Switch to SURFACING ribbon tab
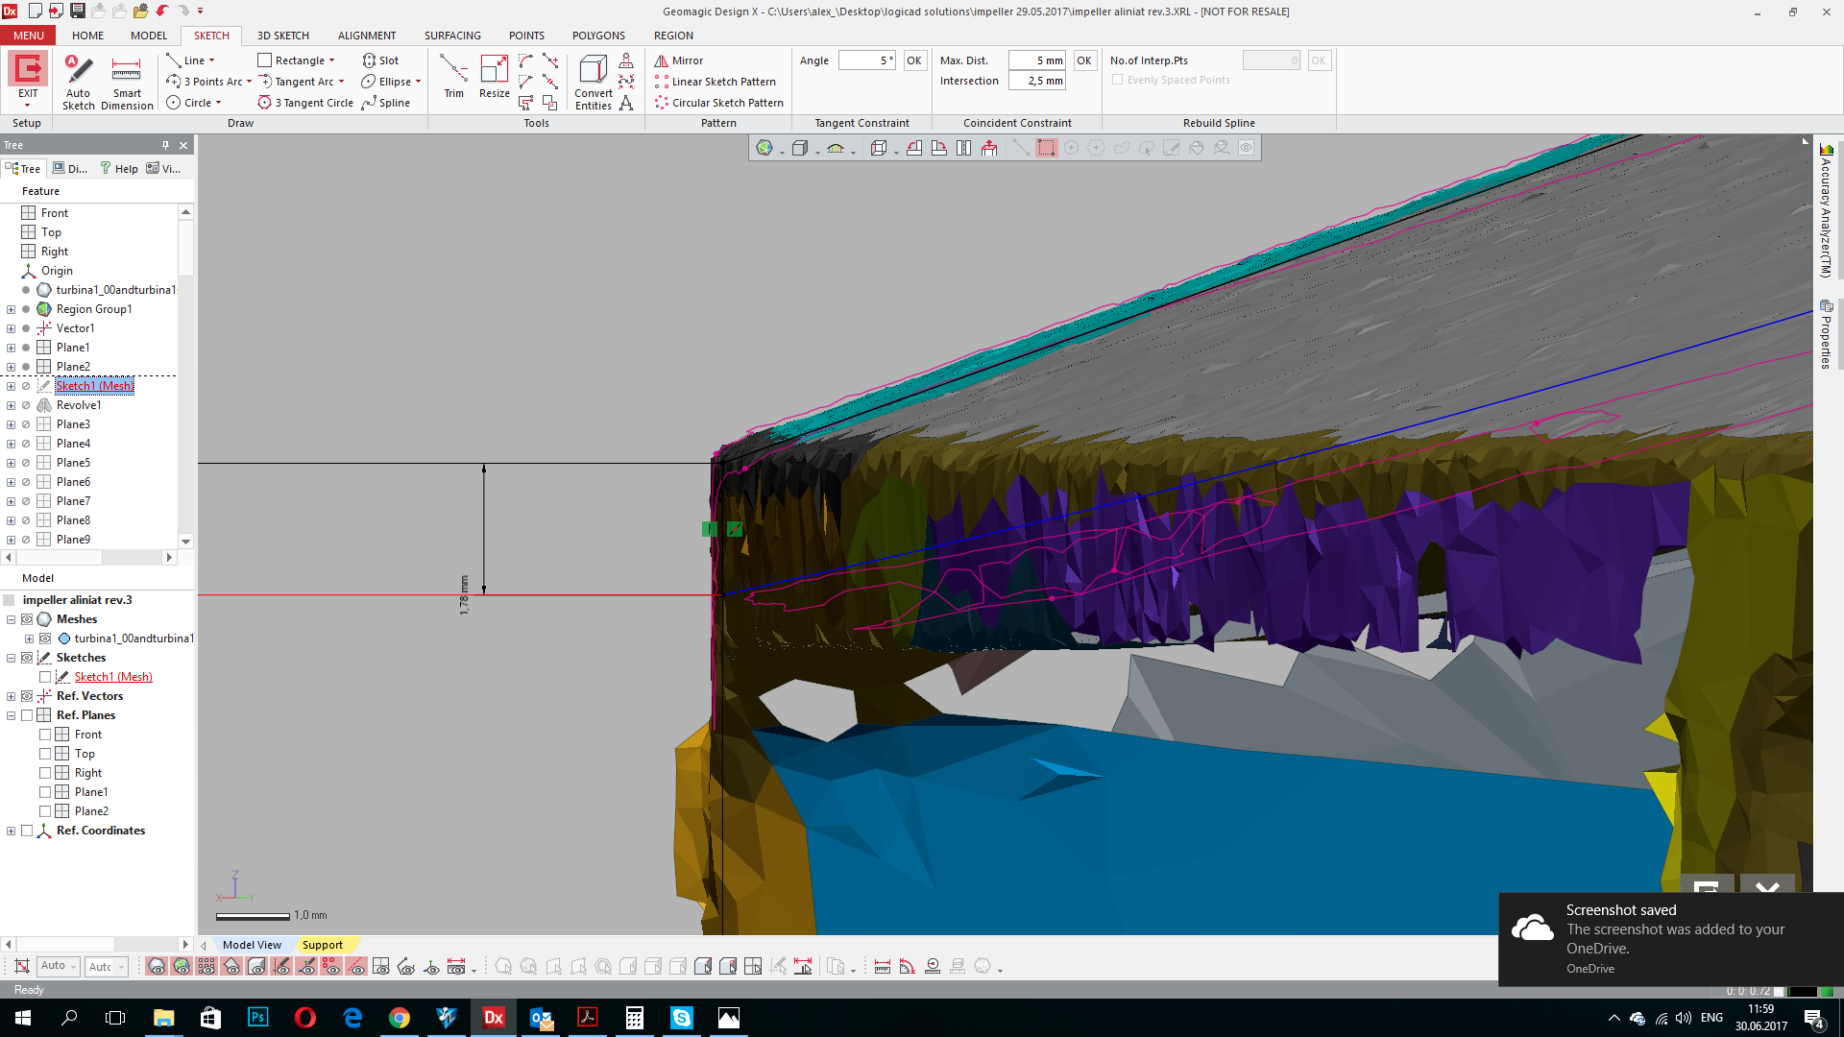Image resolution: width=1844 pixels, height=1037 pixels. (x=452, y=36)
